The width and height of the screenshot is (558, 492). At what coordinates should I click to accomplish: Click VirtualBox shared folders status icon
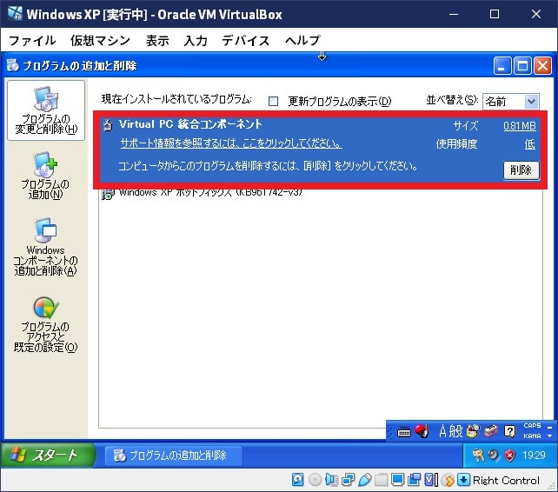click(x=382, y=480)
